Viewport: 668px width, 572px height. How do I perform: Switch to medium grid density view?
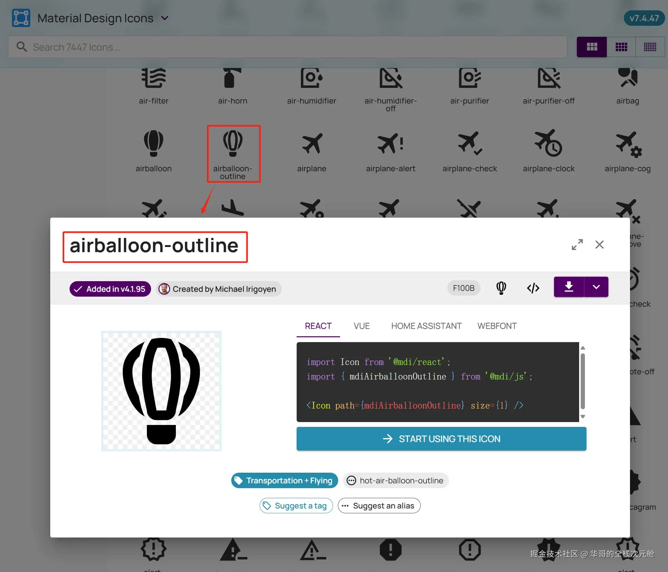621,47
